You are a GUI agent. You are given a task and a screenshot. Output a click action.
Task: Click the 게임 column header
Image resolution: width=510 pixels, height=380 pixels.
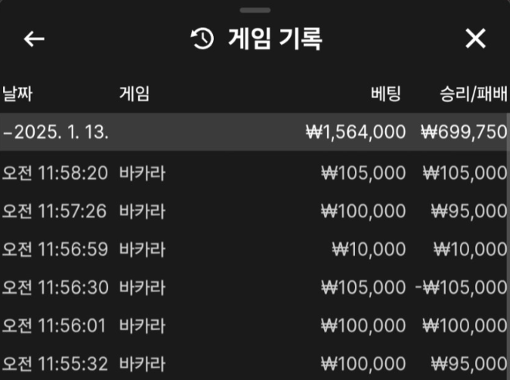pos(134,94)
